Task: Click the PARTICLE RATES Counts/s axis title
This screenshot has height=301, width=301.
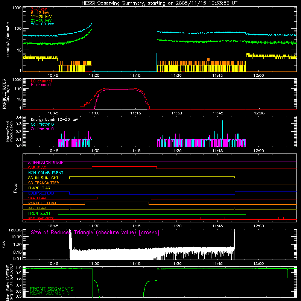Action: (x=6, y=94)
